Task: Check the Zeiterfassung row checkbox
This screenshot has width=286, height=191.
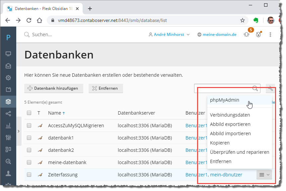Action: coord(29,175)
